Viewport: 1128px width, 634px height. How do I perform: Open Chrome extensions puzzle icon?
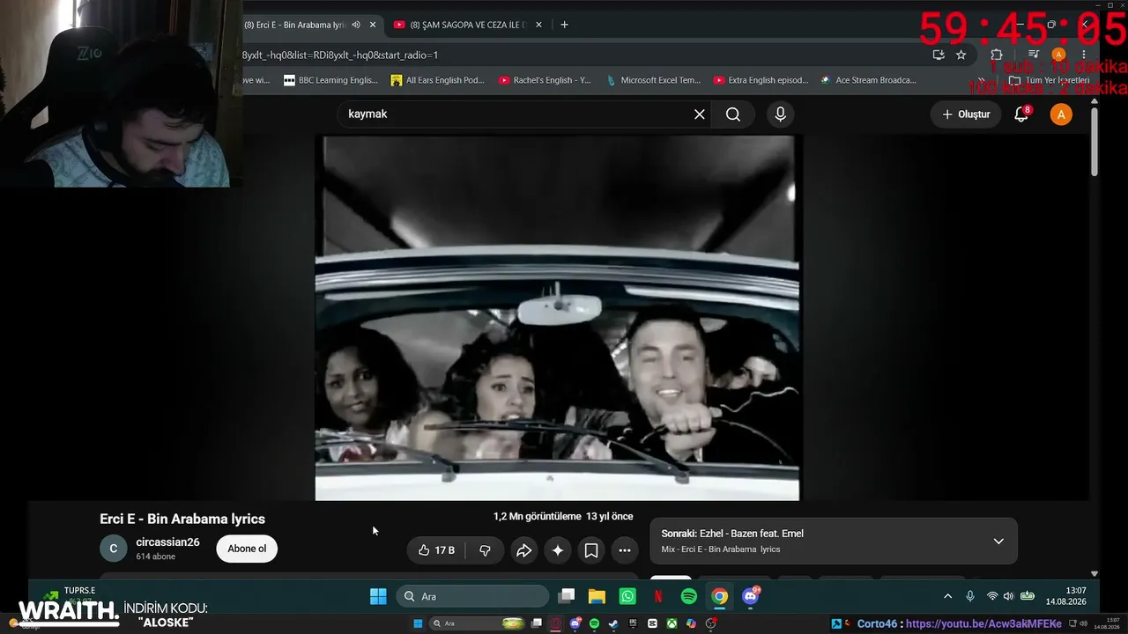click(x=997, y=55)
